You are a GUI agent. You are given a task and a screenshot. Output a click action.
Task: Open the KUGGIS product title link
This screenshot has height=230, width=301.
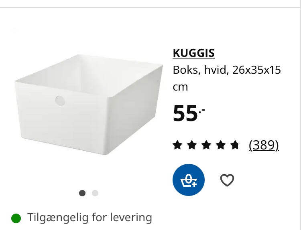(x=193, y=53)
